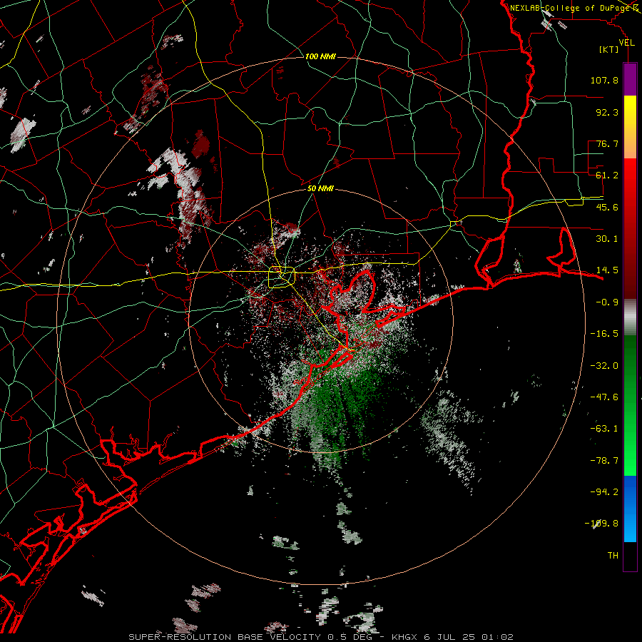This screenshot has width=642, height=642.
Task: Select the 92.3 legend value
Action: click(x=607, y=112)
